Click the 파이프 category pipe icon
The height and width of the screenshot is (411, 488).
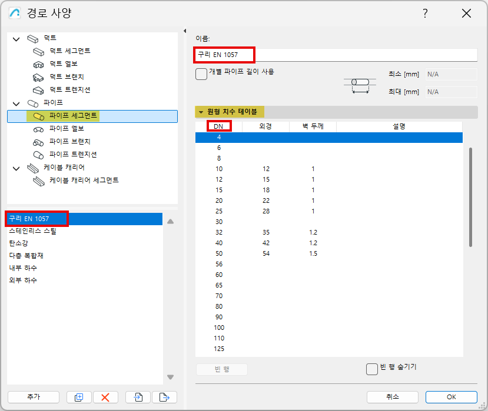pyautogui.click(x=33, y=103)
